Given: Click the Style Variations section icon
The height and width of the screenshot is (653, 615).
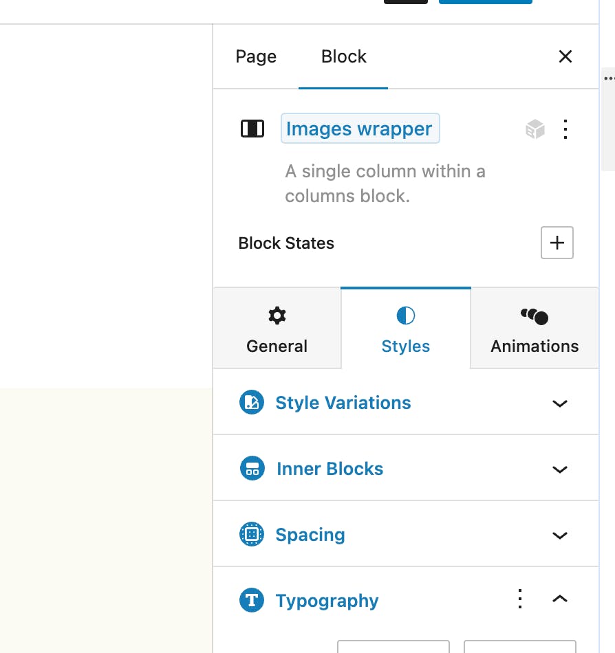Looking at the screenshot, I should (x=252, y=403).
